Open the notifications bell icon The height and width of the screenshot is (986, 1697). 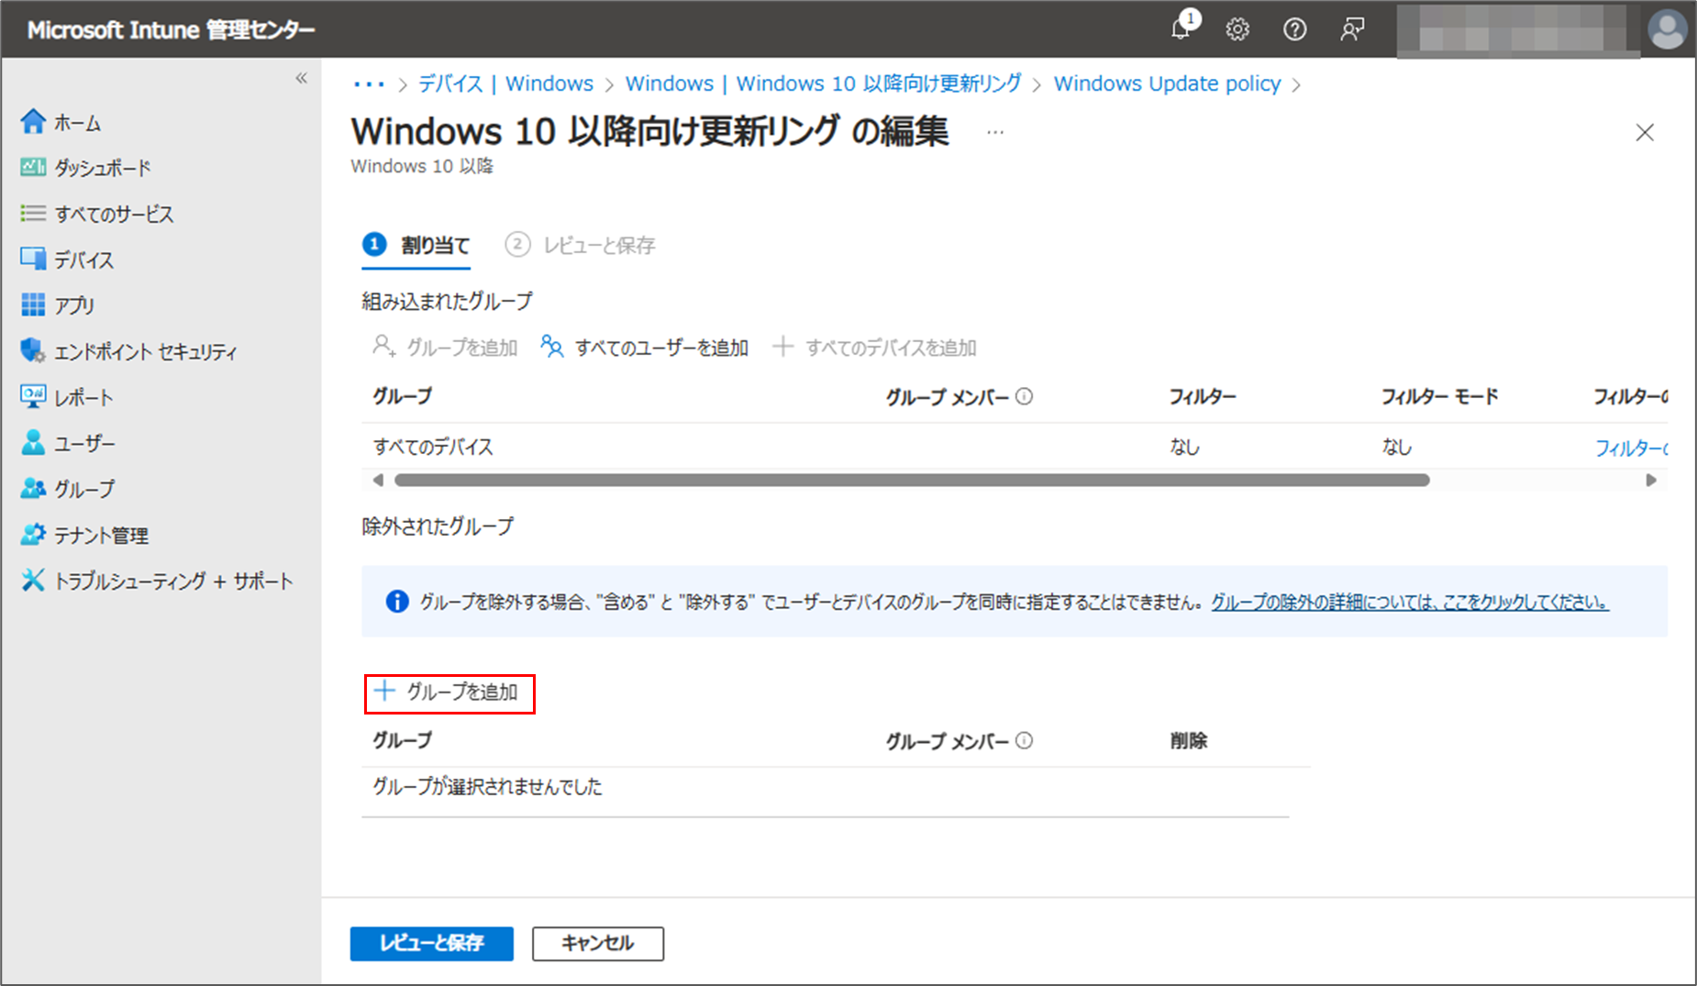point(1181,28)
